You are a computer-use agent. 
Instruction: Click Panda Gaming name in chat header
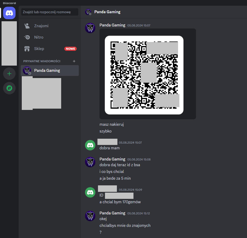pos(107,12)
